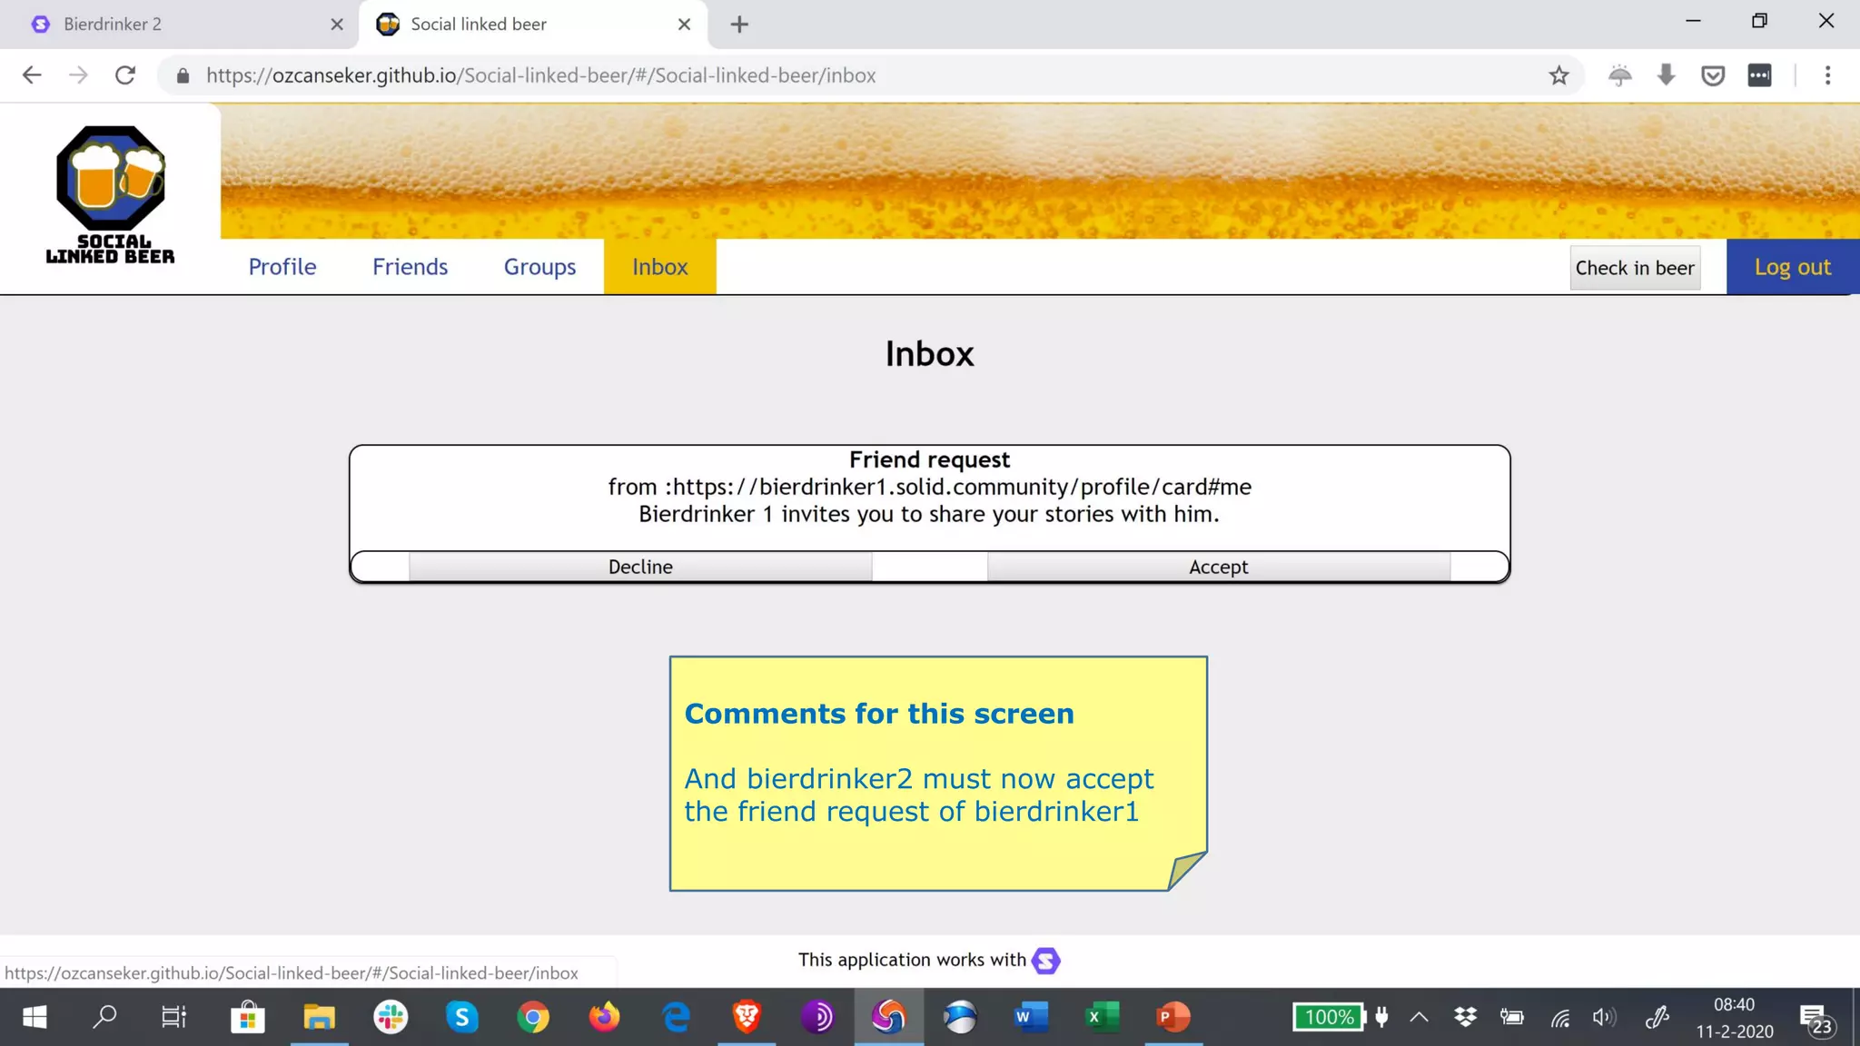Viewport: 1860px width, 1046px height.
Task: Open the Pocket extension
Action: coord(1713,75)
